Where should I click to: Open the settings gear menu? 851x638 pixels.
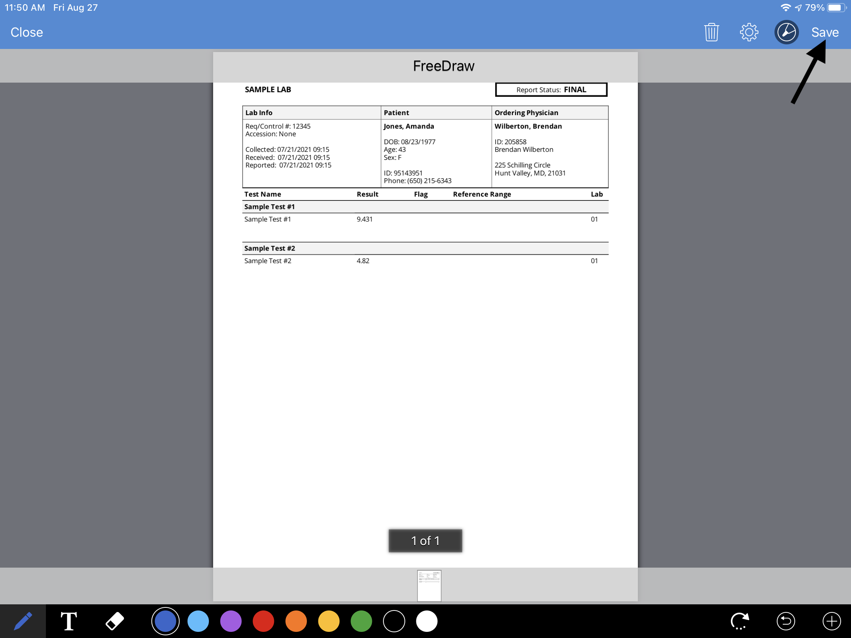[748, 32]
